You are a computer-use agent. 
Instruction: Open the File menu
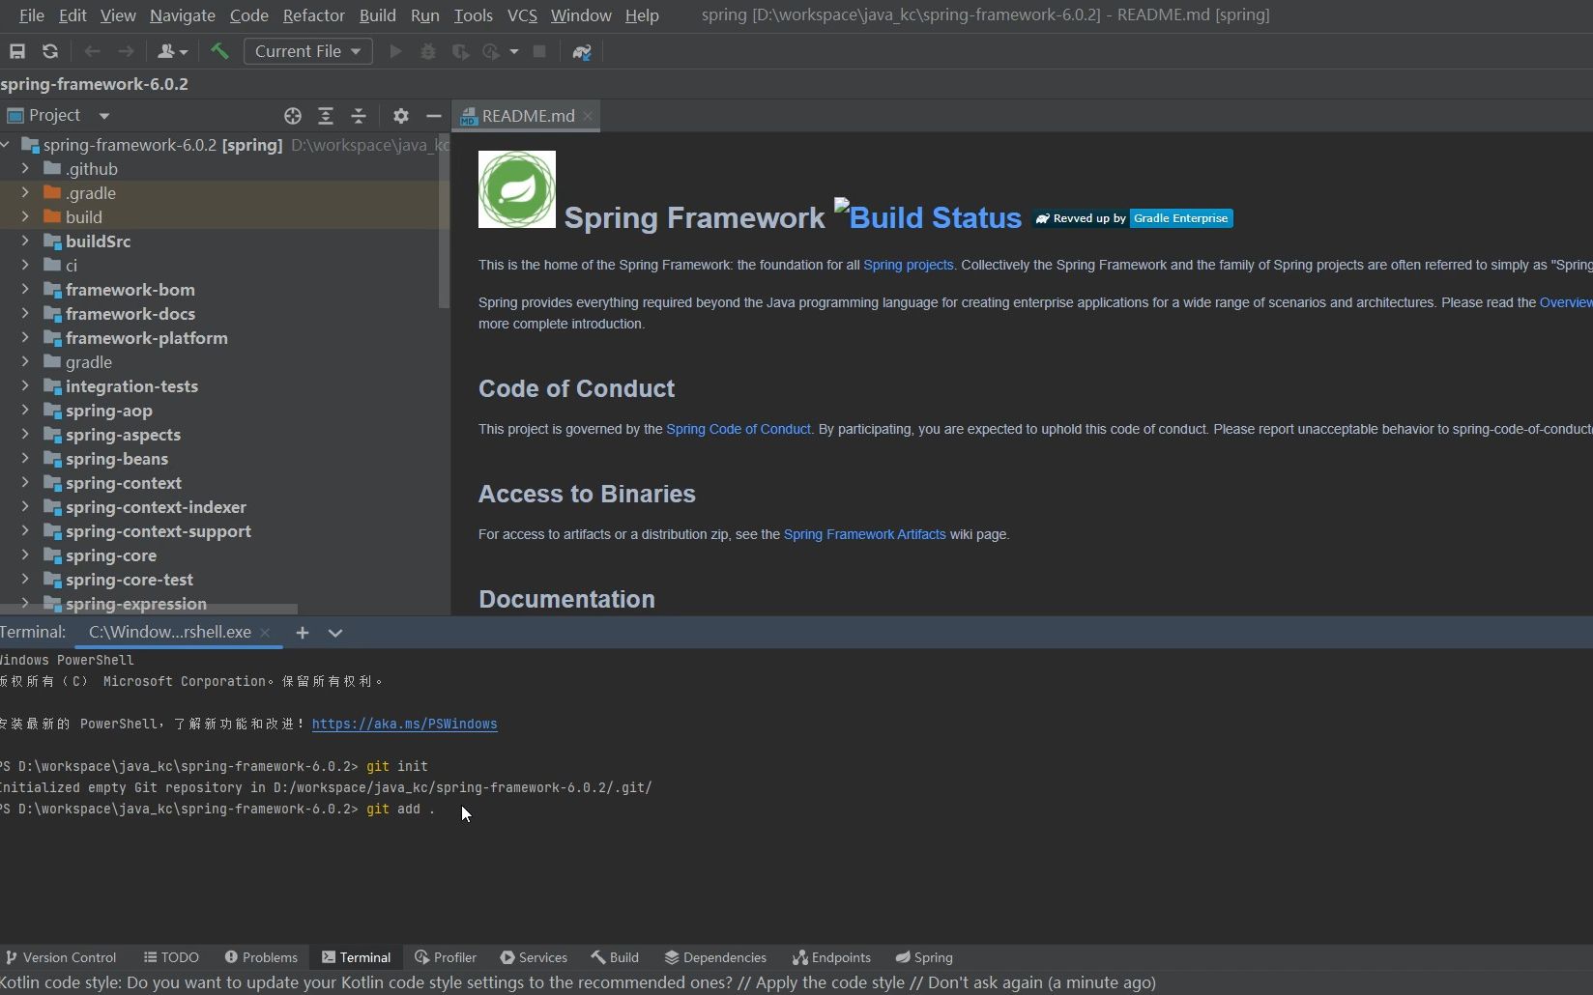point(32,15)
